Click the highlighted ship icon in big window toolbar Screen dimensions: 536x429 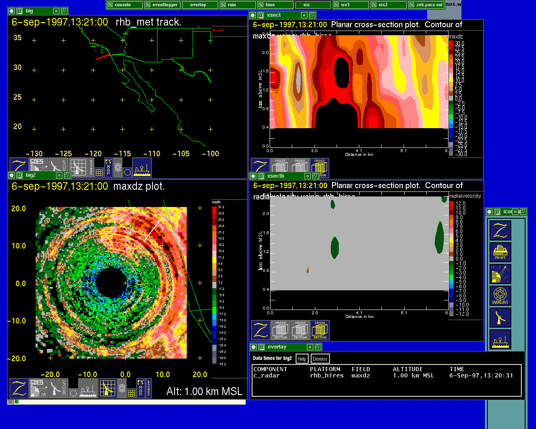coord(142,168)
